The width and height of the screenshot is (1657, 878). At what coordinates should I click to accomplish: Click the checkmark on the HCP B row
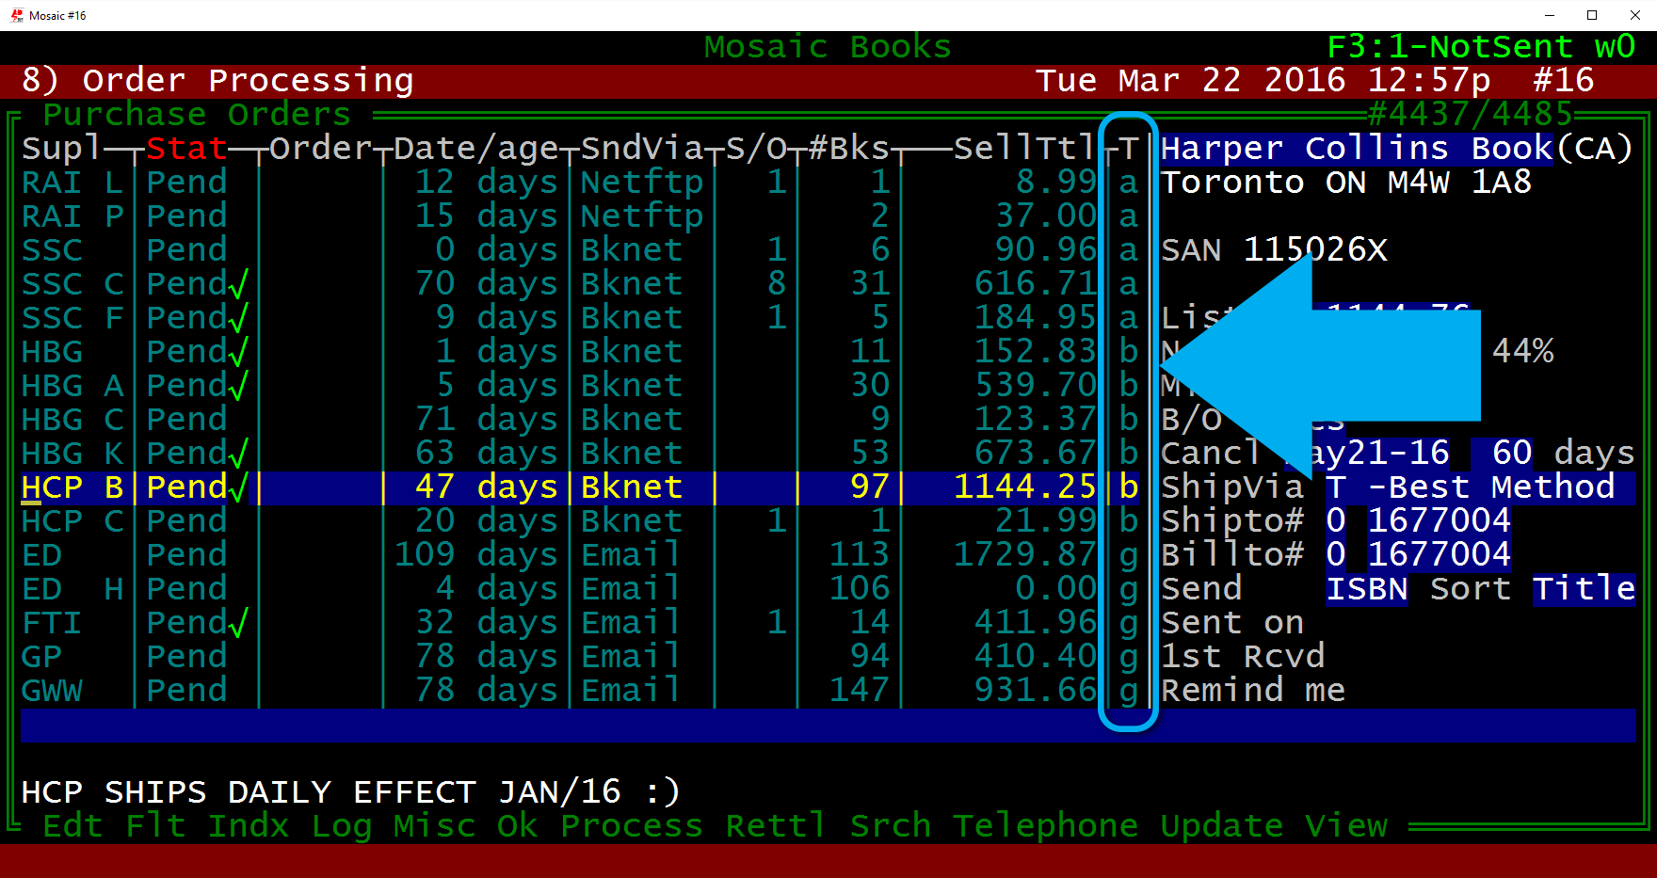[239, 487]
